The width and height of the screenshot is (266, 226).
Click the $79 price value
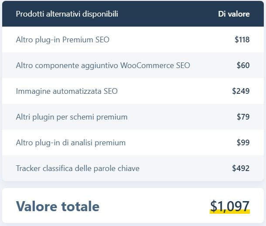(243, 117)
